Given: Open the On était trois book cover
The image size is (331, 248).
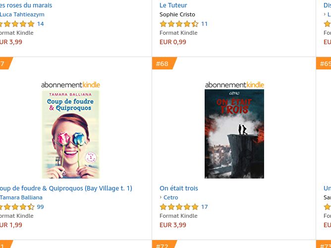Looking at the screenshot, I should 234,134.
